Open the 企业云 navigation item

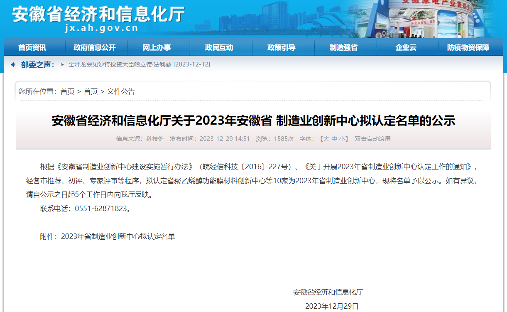pyautogui.click(x=406, y=47)
